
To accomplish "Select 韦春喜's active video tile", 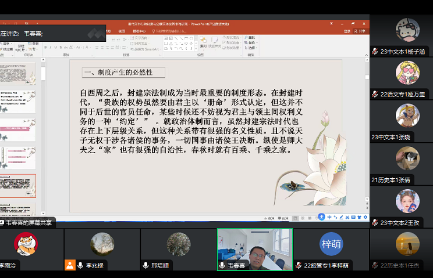I will pos(254,249).
